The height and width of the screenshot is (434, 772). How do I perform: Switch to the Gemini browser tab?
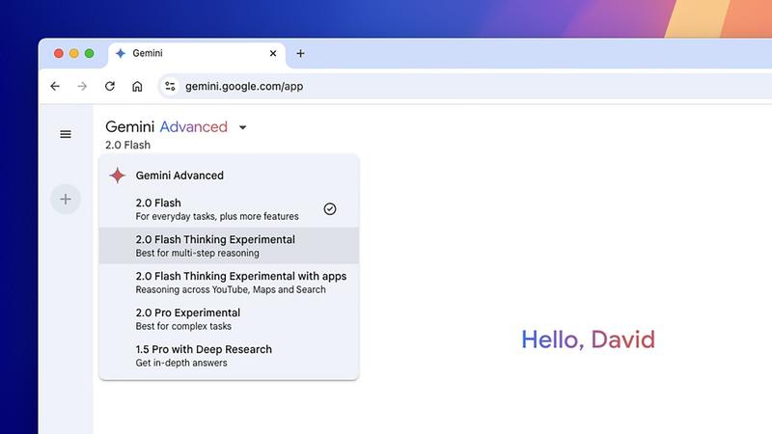(x=197, y=54)
